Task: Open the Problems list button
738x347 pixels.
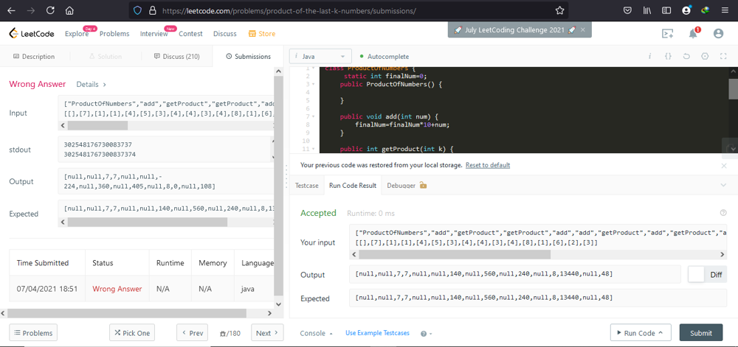Action: click(33, 333)
